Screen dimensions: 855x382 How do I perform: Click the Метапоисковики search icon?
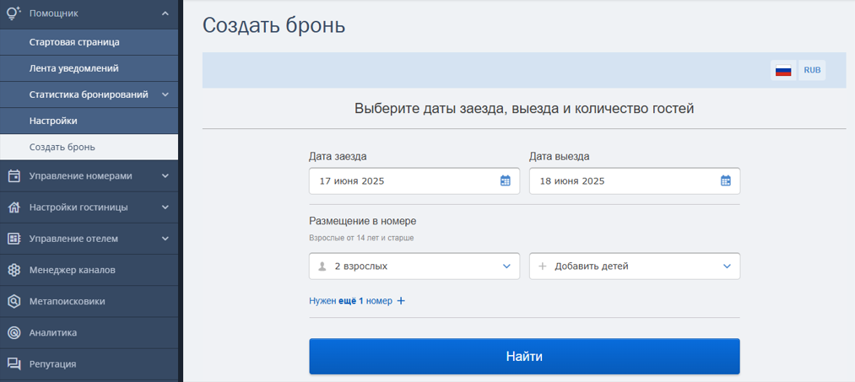14,301
